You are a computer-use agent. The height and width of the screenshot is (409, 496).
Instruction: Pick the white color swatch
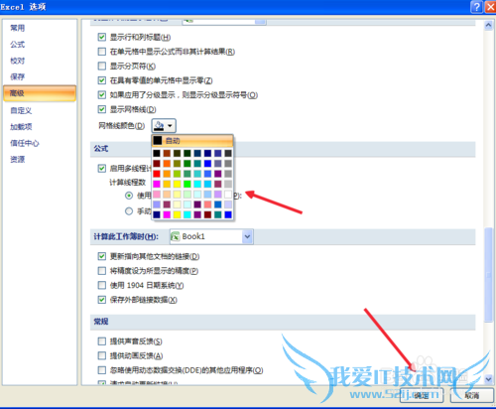[x=228, y=195]
